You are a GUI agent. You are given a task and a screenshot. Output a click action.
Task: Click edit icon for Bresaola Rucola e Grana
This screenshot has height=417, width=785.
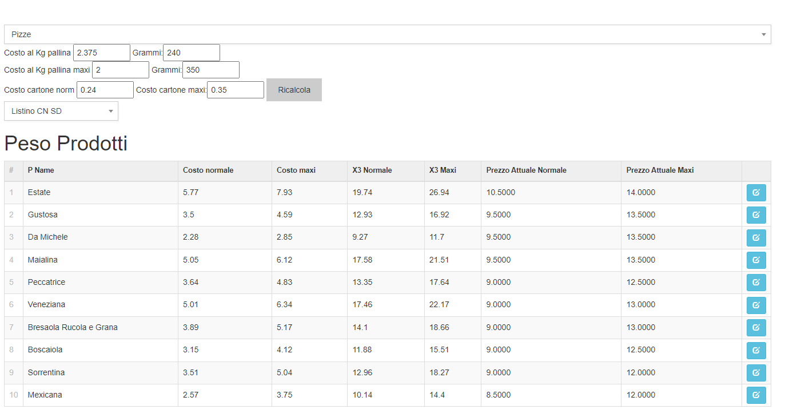coord(756,328)
